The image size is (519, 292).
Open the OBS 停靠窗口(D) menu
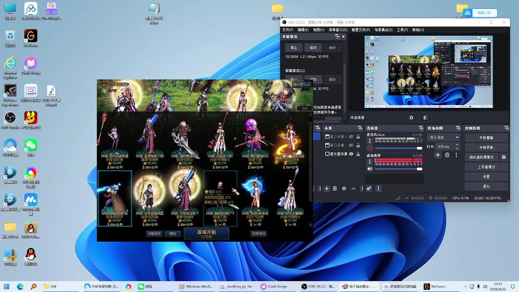pyautogui.click(x=338, y=30)
